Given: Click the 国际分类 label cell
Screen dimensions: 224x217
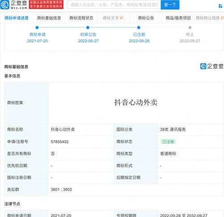Looking at the screenshot, I should click(x=136, y=130).
